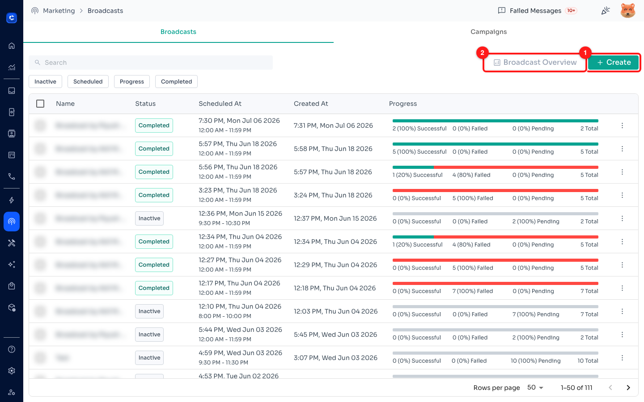Click progress bar of Jul 06 2026 broadcast
This screenshot has width=644, height=402.
tap(496, 121)
